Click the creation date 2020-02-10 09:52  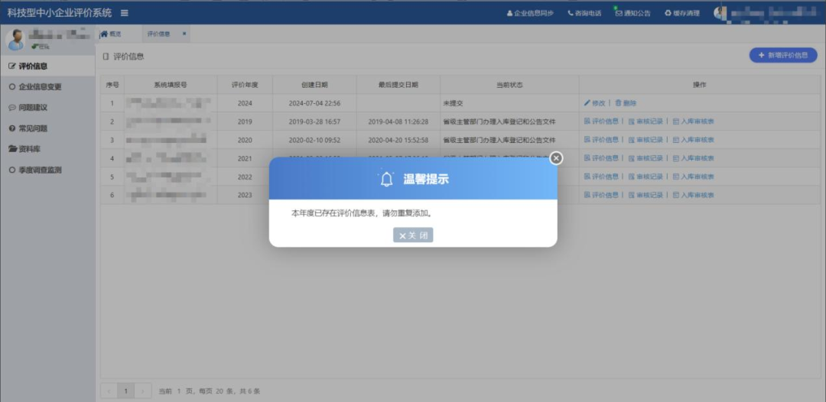314,140
